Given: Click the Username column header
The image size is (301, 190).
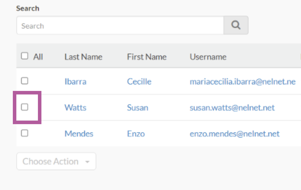Looking at the screenshot, I should coord(208,57).
